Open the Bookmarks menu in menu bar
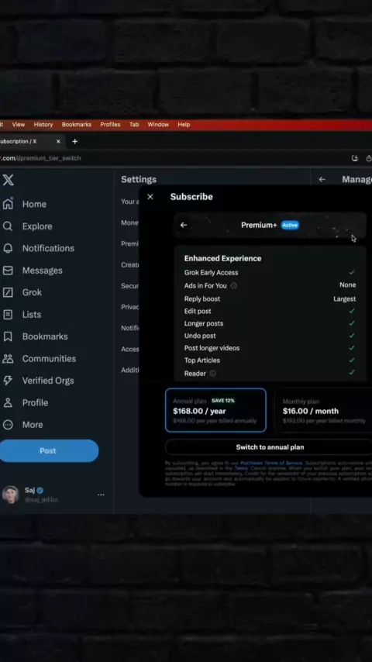372x662 pixels. click(x=77, y=125)
